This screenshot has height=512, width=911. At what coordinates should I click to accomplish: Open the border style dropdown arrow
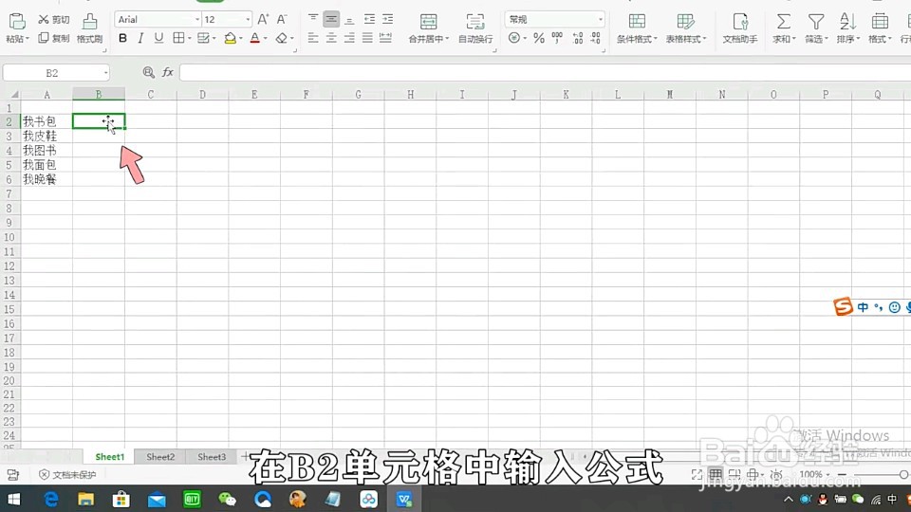click(190, 39)
